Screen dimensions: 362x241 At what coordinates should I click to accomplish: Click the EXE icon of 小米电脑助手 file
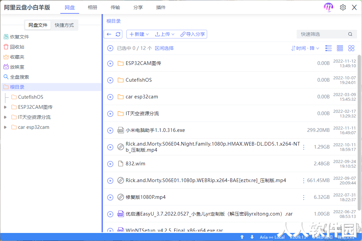121,130
